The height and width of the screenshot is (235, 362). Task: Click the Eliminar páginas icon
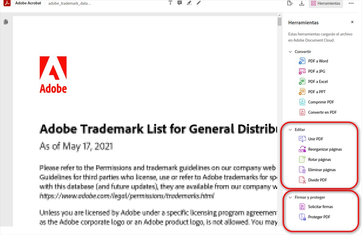pyautogui.click(x=302, y=170)
